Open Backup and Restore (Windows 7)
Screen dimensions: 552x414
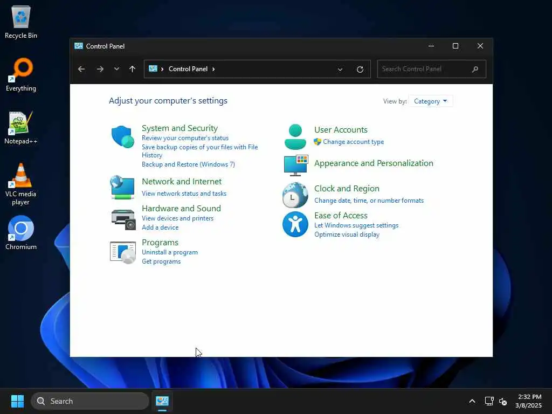(x=188, y=164)
